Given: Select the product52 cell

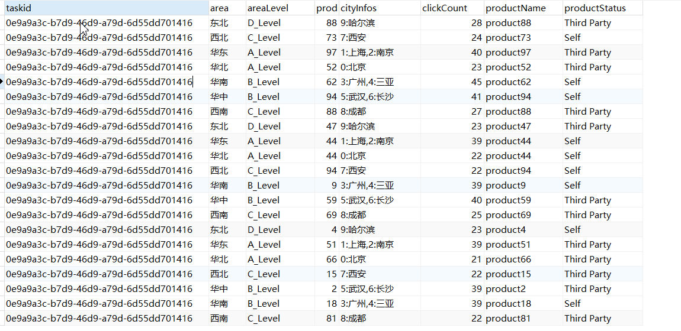Looking at the screenshot, I should point(523,67).
